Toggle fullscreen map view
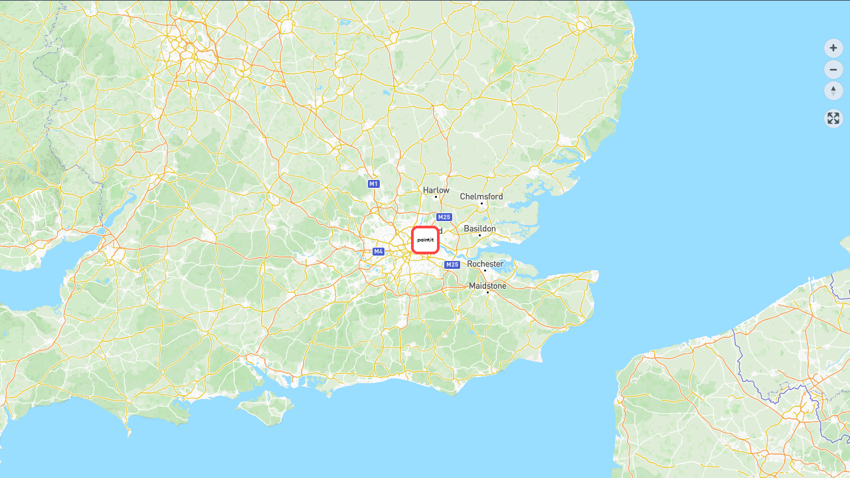850x478 pixels. (x=833, y=118)
